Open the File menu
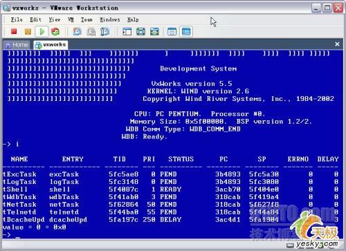 17,19
